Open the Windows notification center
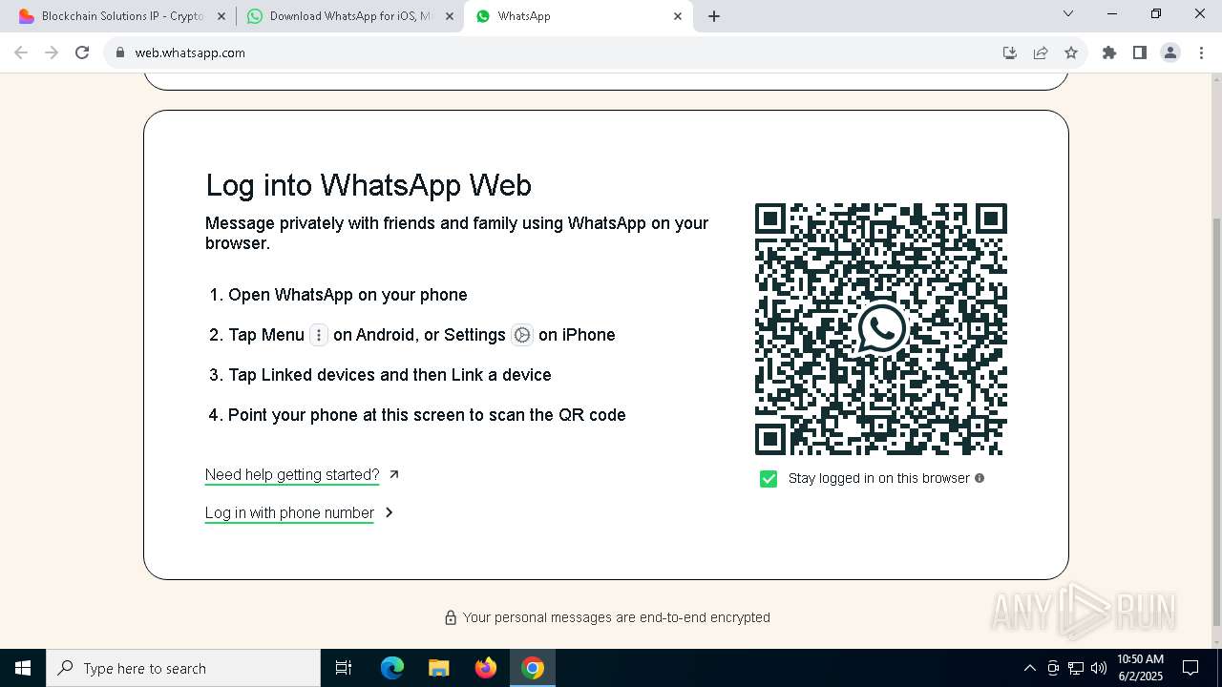Image resolution: width=1222 pixels, height=687 pixels. click(1190, 668)
